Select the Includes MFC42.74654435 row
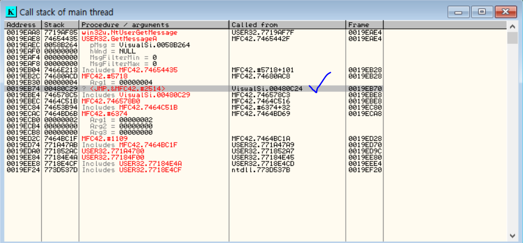523x243 pixels. [256, 70]
